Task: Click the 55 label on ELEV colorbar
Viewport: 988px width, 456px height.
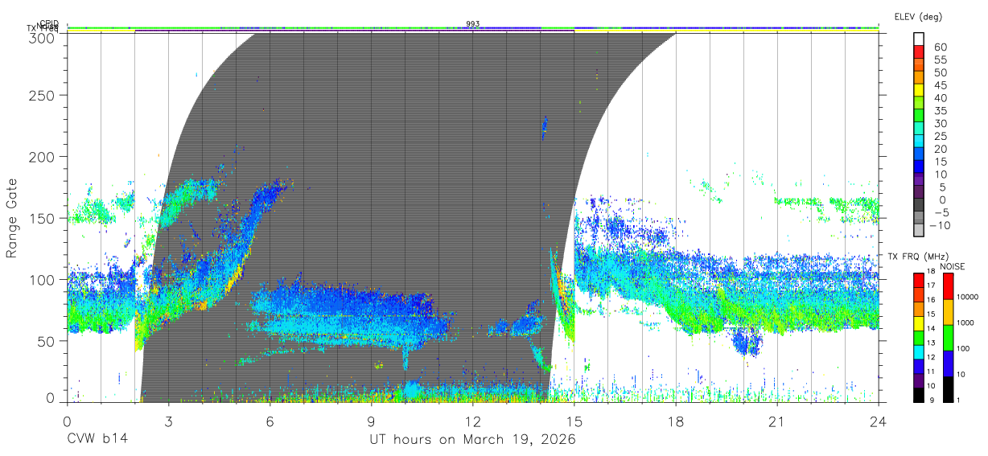Action: [x=940, y=60]
